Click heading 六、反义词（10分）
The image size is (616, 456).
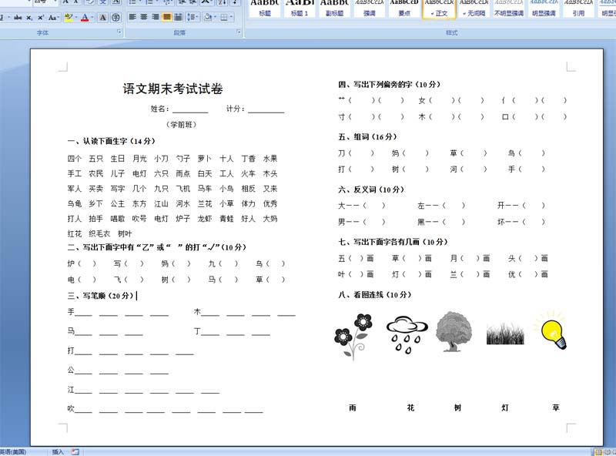(371, 189)
